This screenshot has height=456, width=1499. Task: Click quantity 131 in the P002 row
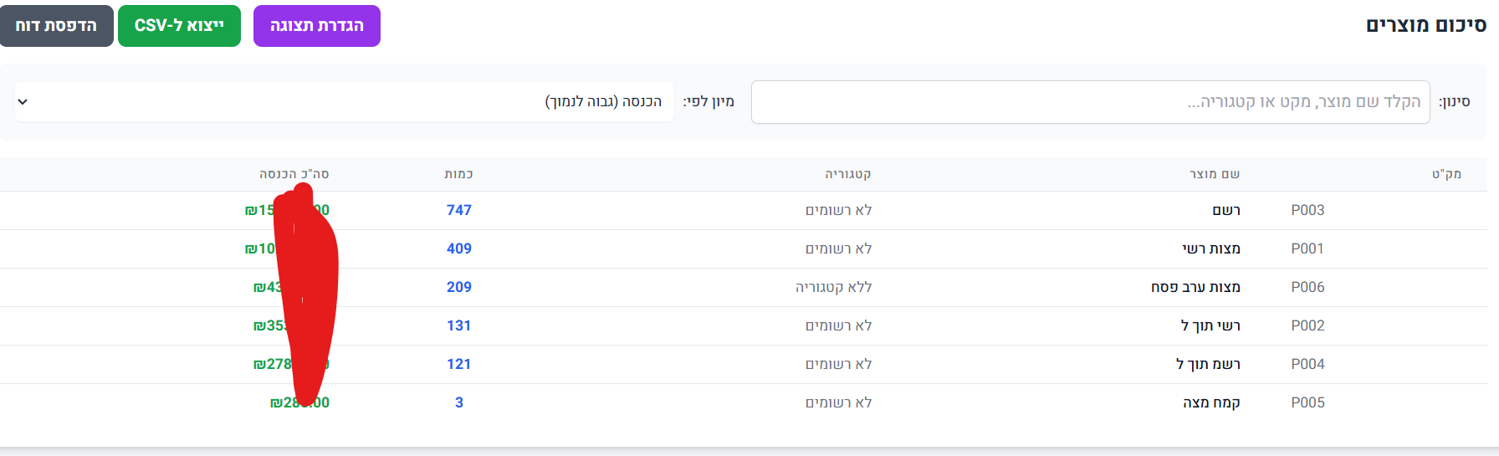(458, 325)
